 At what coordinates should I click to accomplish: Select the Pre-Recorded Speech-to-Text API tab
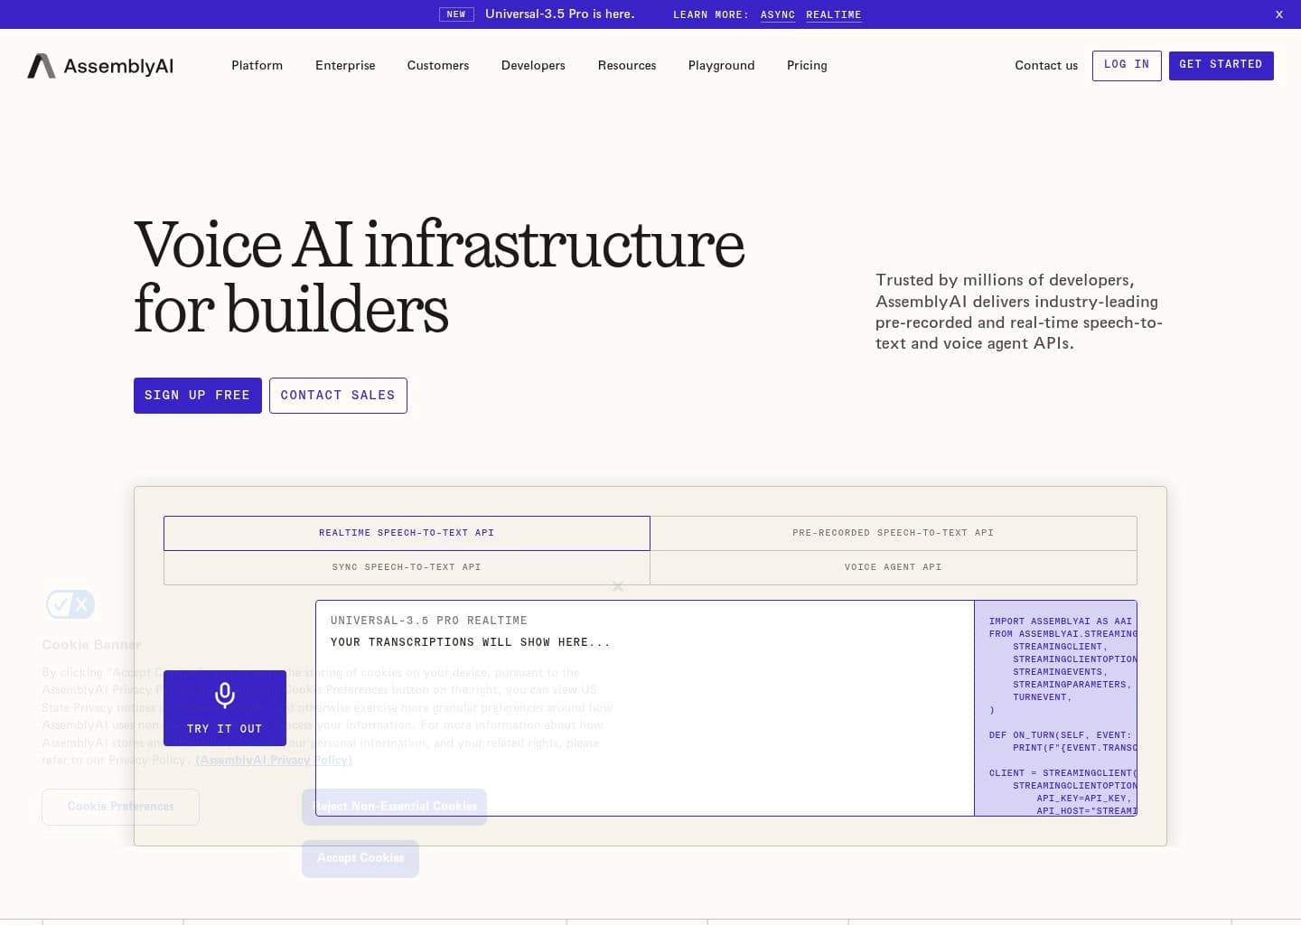tap(894, 533)
